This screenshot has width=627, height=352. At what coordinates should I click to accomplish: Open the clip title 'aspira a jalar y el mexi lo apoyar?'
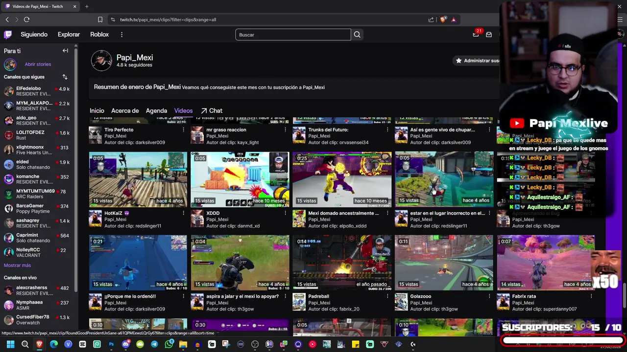point(242,296)
